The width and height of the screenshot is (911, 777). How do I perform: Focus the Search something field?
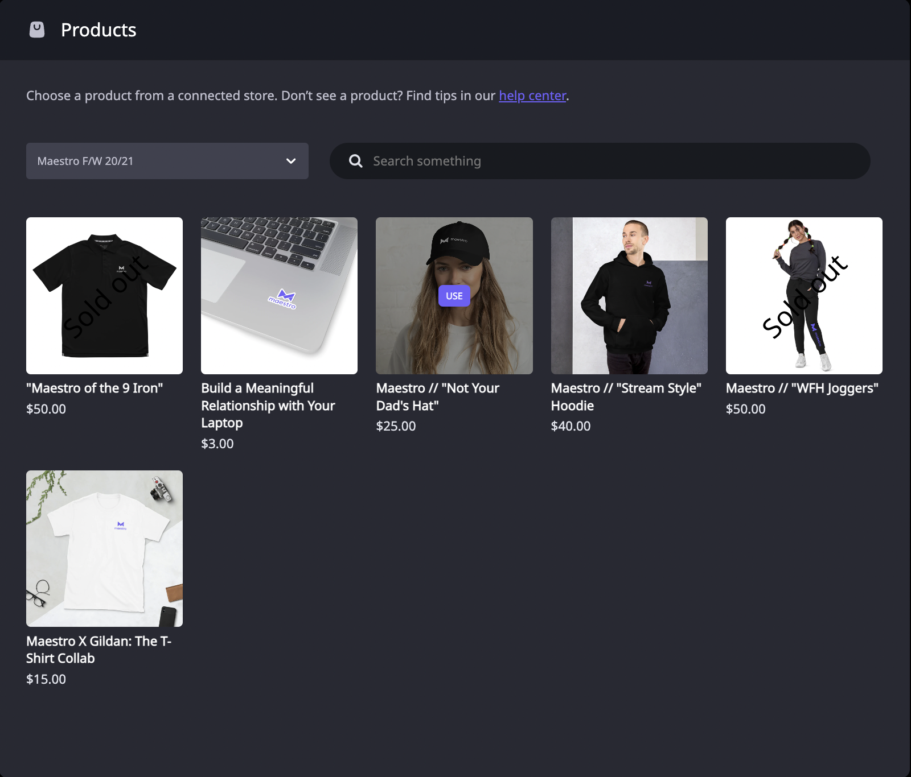(x=600, y=161)
